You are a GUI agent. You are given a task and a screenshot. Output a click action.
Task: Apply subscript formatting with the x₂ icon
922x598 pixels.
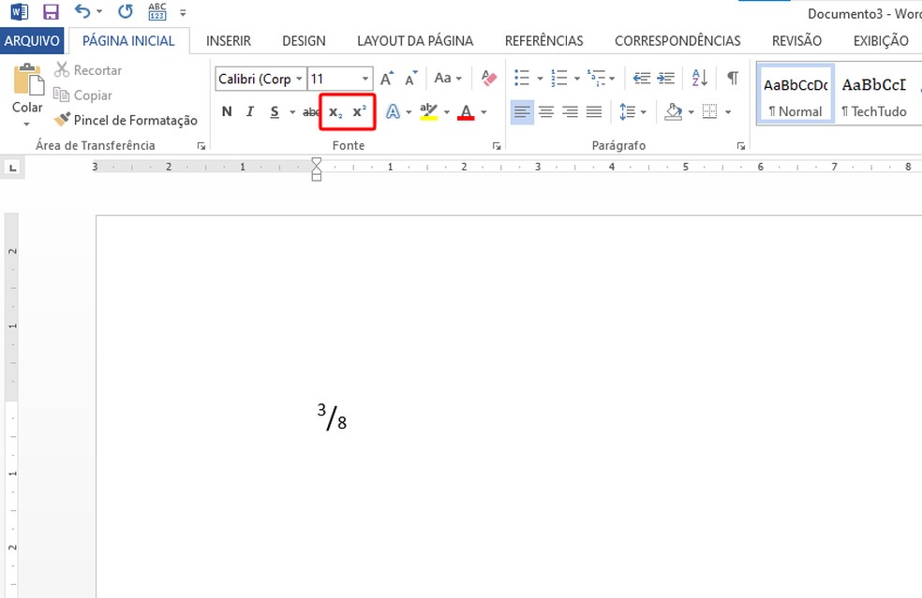(x=334, y=111)
